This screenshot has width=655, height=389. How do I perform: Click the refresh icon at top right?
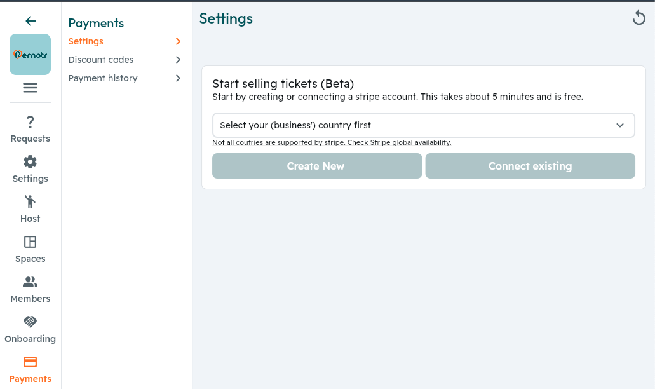pos(638,18)
